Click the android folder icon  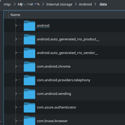pyautogui.click(x=29, y=26)
